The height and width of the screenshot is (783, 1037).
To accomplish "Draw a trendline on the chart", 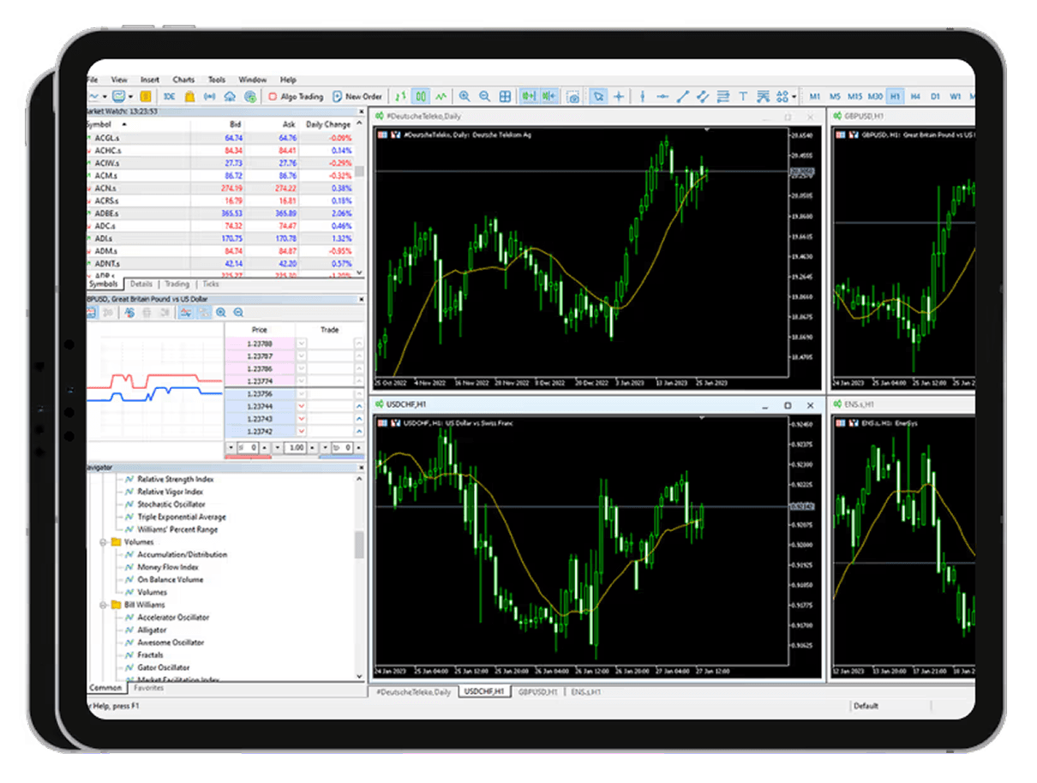I will click(683, 96).
